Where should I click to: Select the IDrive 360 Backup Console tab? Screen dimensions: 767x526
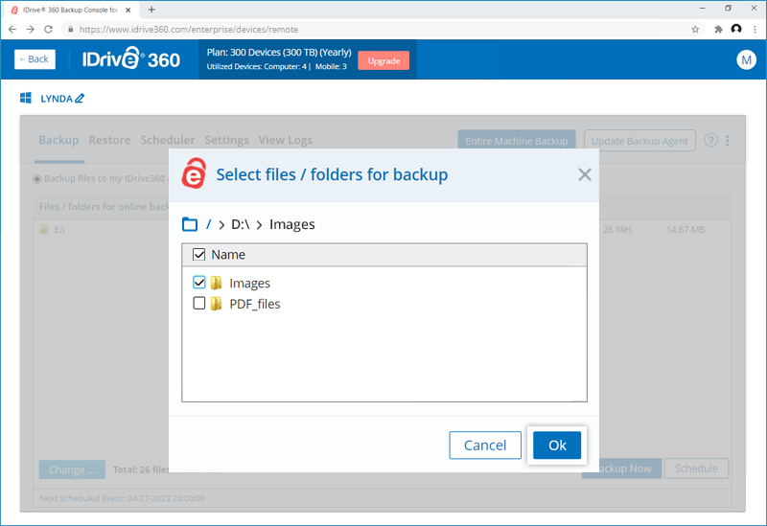point(69,10)
